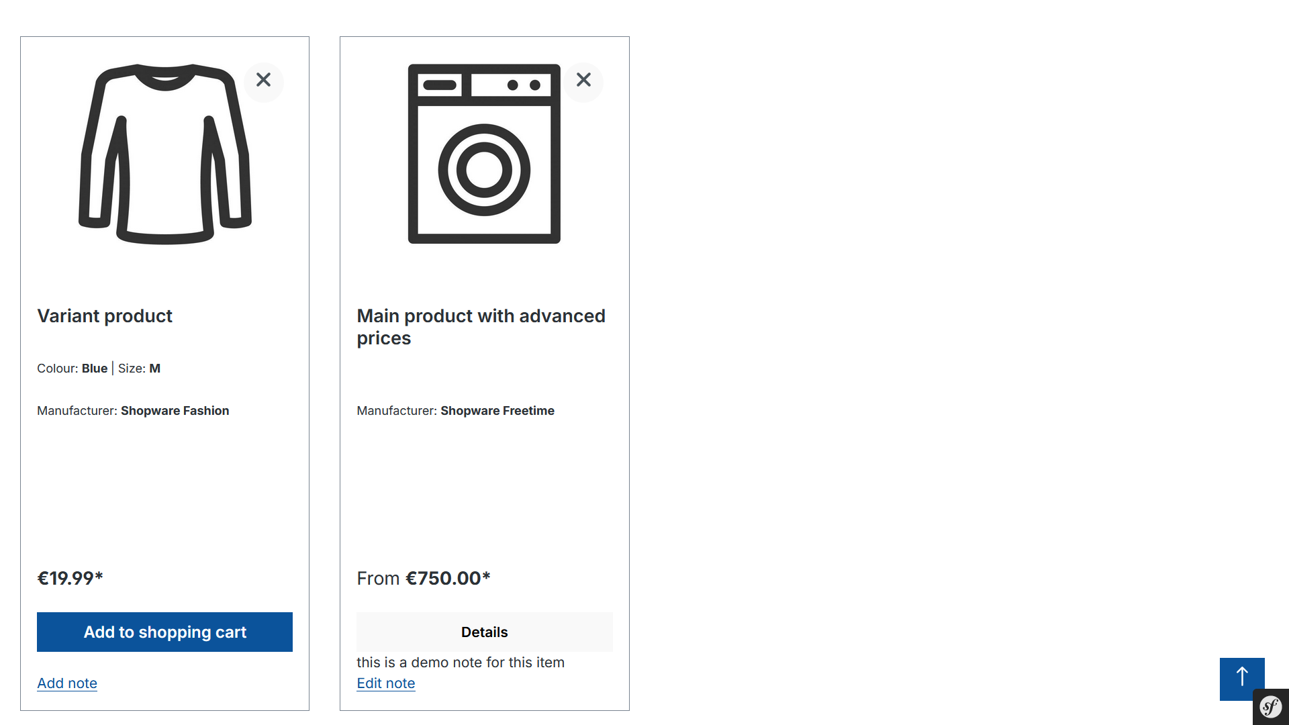Open Main product with advanced prices title
Screen dimensions: 1289x725
[481, 327]
